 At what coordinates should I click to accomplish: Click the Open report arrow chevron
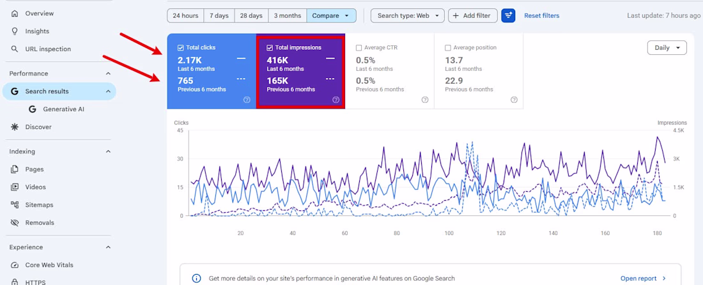click(664, 278)
